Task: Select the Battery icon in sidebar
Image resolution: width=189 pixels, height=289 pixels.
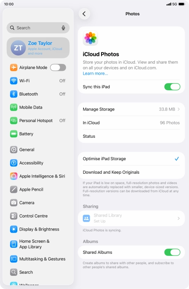Action: (x=14, y=134)
